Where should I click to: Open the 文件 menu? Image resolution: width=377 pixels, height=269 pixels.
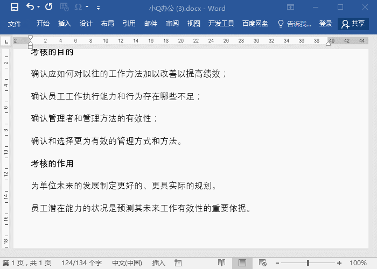point(15,24)
